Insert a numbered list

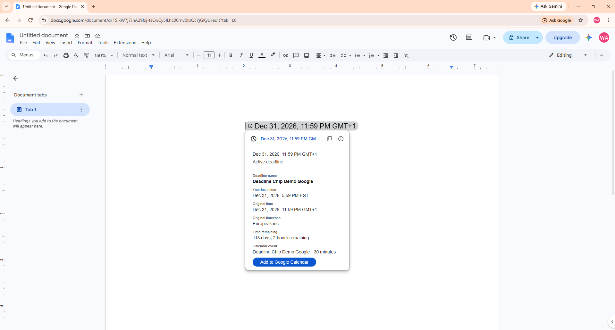pos(372,55)
